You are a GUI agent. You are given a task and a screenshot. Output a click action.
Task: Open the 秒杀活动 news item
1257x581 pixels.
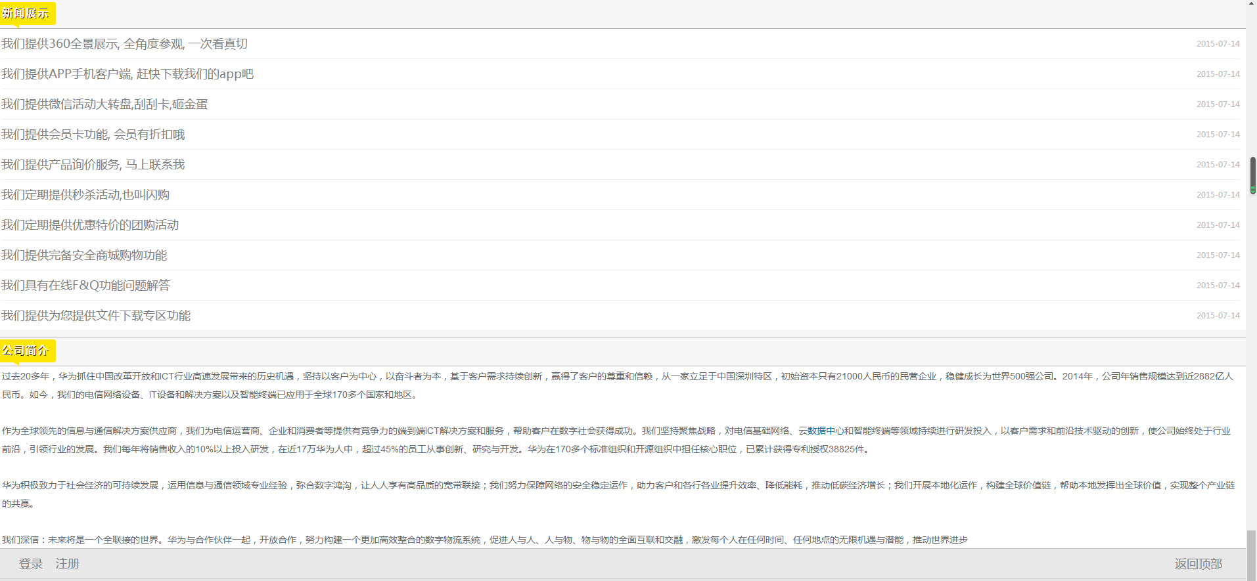[85, 195]
